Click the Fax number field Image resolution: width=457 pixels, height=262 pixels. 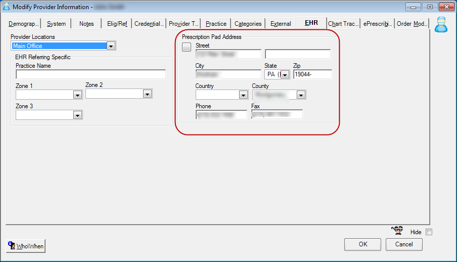(x=277, y=114)
